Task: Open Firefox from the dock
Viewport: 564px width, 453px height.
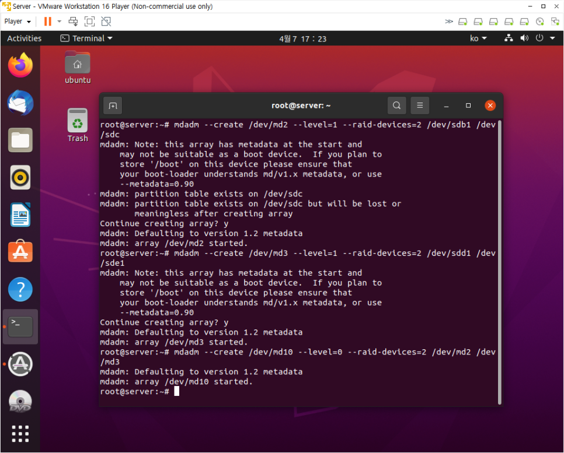Action: pos(20,65)
